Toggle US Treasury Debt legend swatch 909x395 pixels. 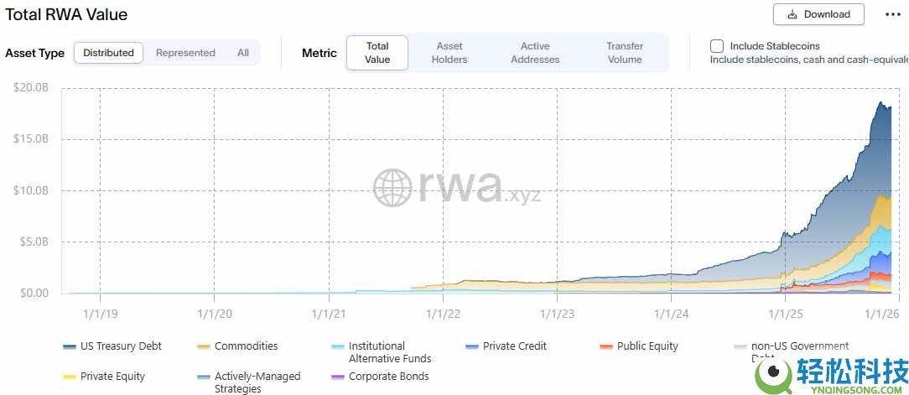click(x=70, y=346)
